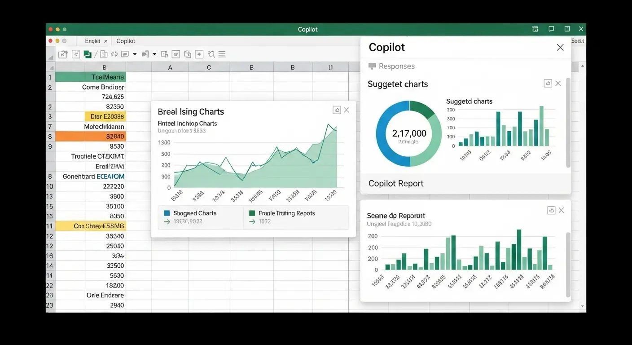Screen dimensions: 632x345
Task: Dismiss the Scane dp Repoant card
Action: pos(561,210)
